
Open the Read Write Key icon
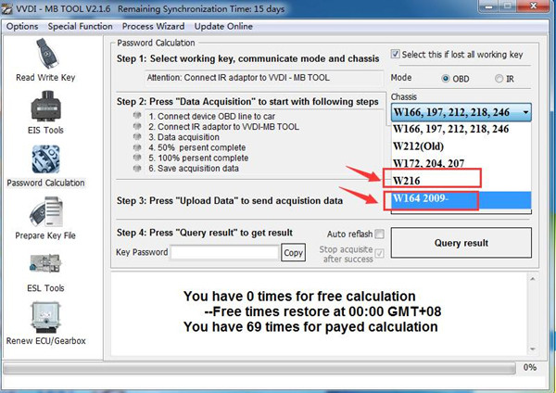coord(46,54)
